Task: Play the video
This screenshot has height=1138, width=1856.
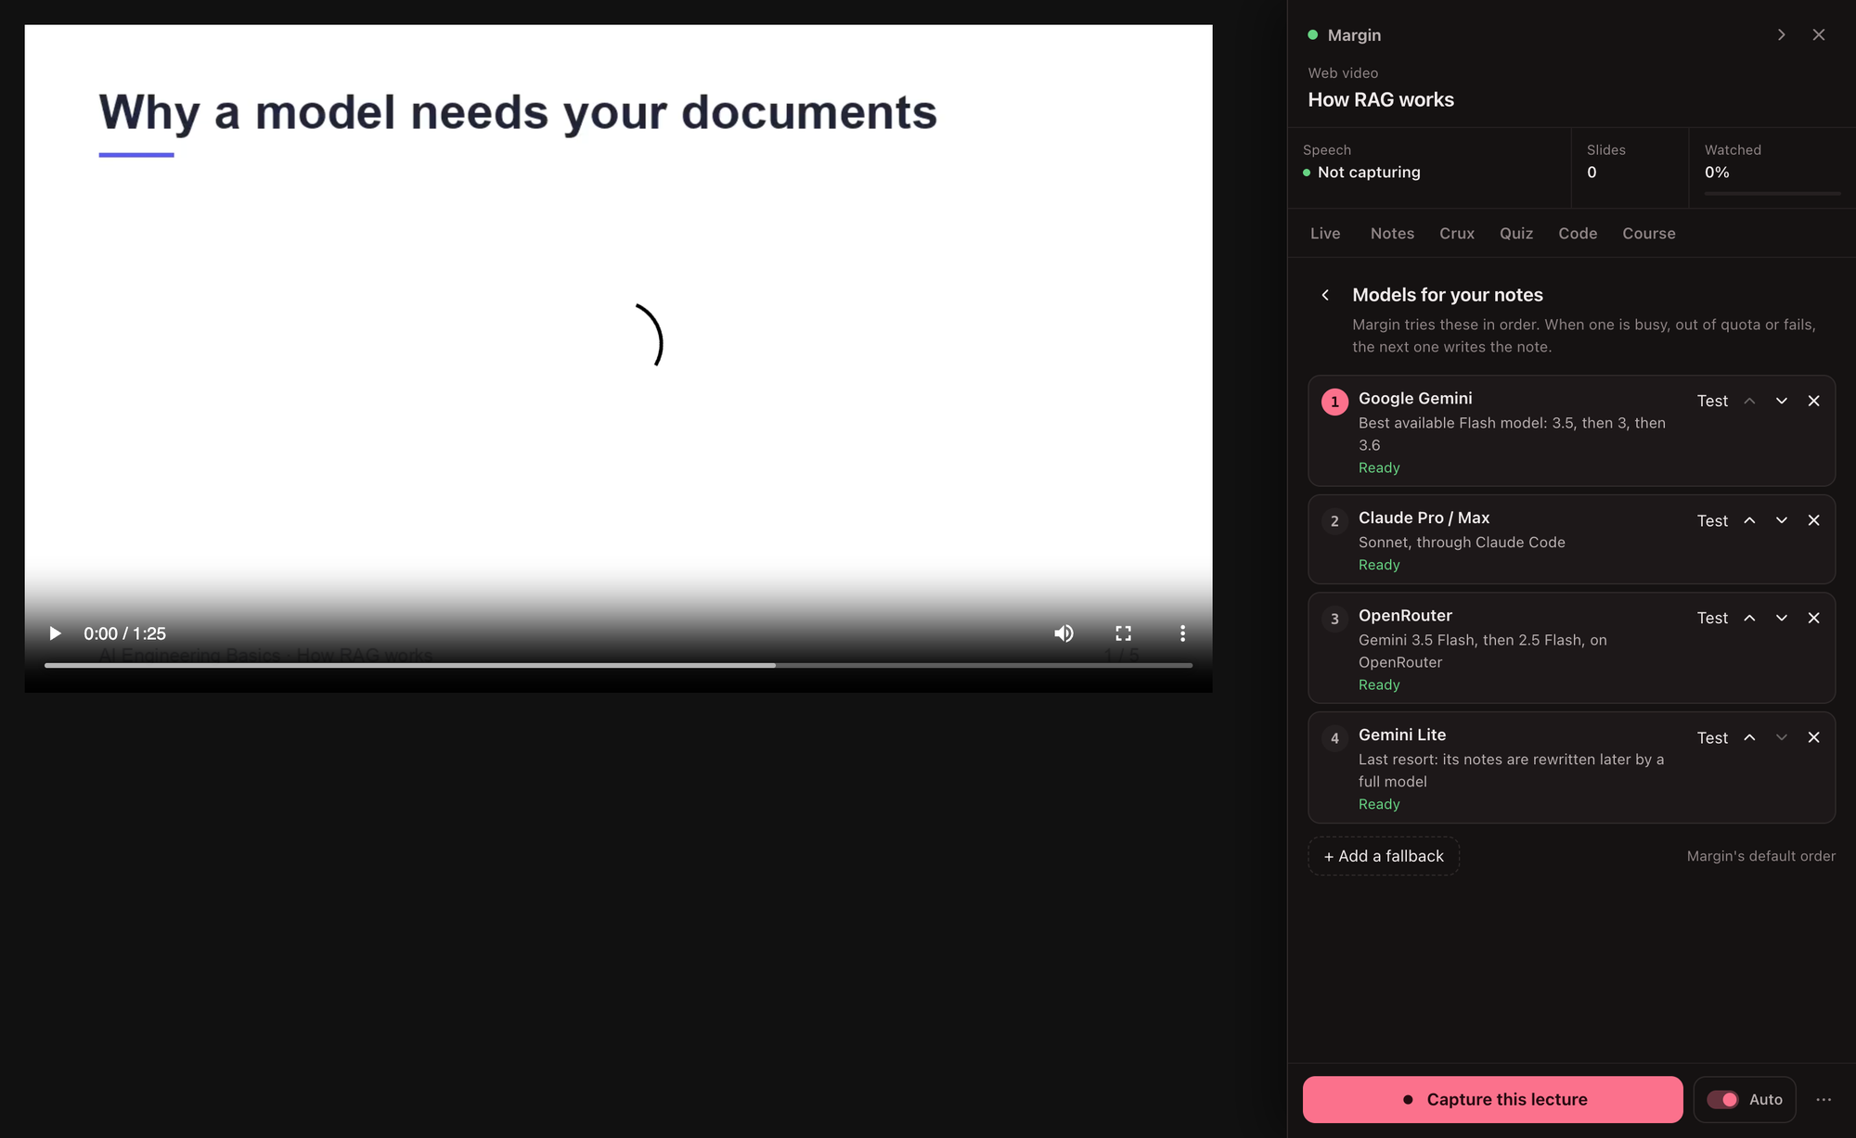Action: click(x=55, y=633)
